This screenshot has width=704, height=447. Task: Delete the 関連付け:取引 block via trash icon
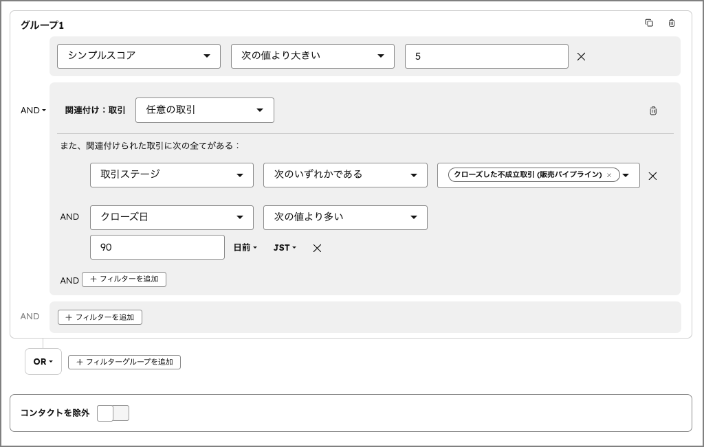coord(653,111)
